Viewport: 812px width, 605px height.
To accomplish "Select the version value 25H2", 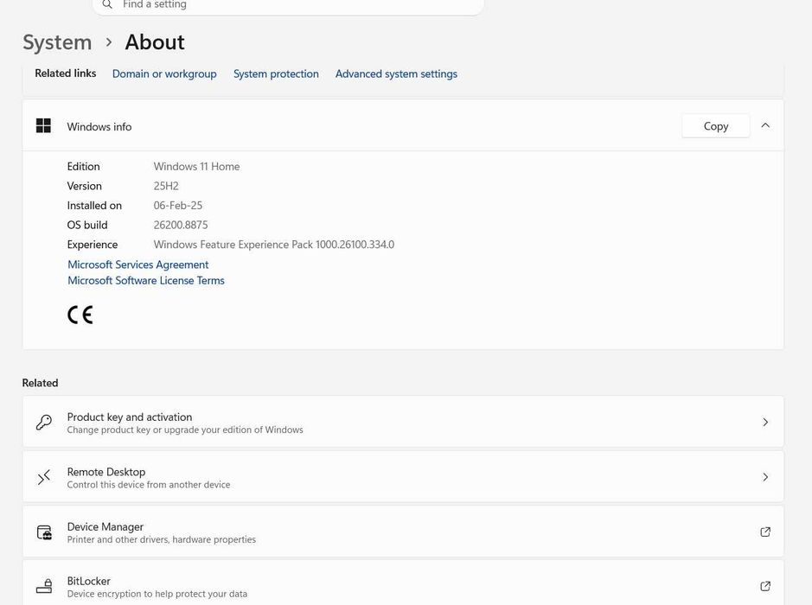I will point(166,186).
